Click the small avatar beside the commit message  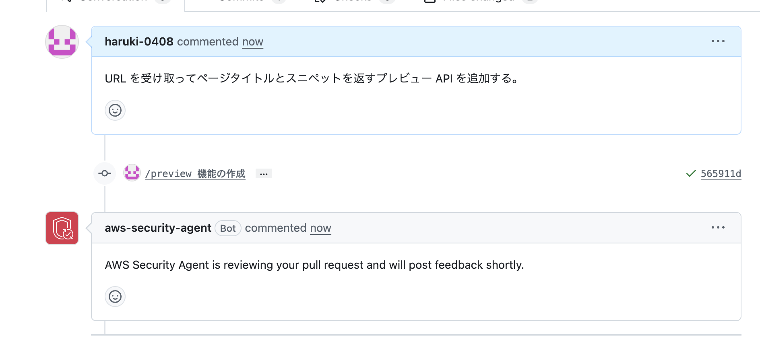(132, 173)
